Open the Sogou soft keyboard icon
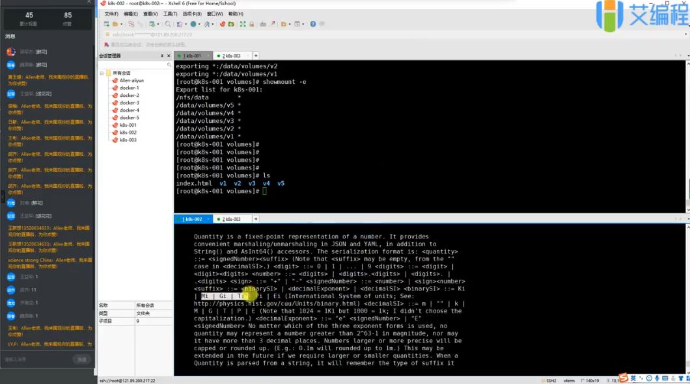690x384 pixels. tap(665, 378)
